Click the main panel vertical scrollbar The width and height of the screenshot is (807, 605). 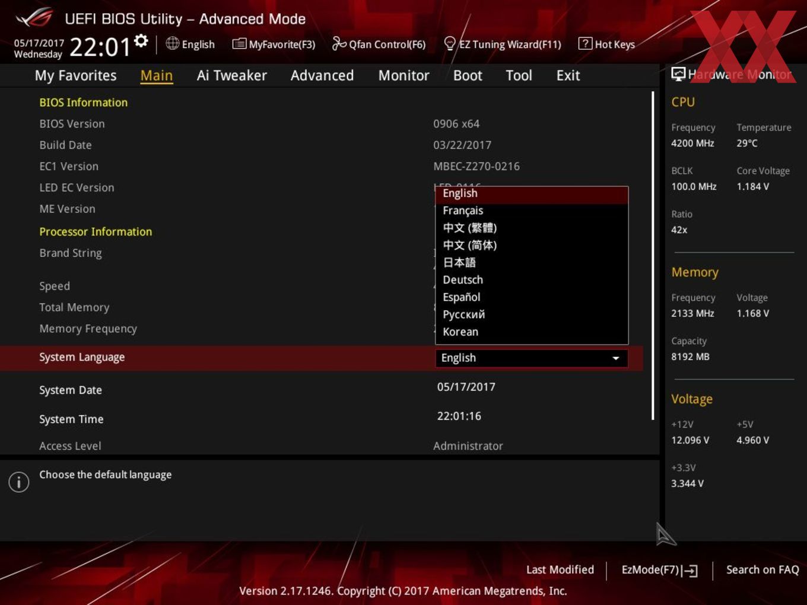tap(653, 255)
